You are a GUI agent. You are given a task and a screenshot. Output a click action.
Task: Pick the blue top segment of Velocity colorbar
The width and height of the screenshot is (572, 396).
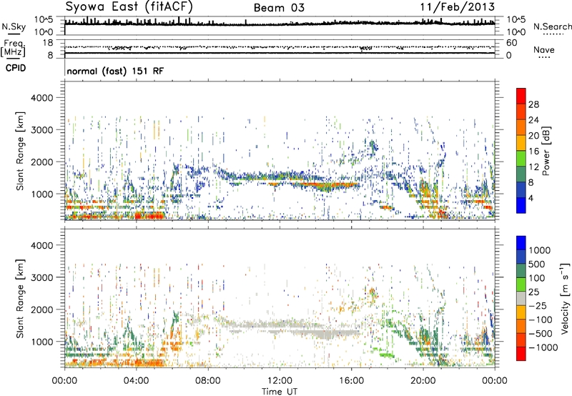pos(521,243)
